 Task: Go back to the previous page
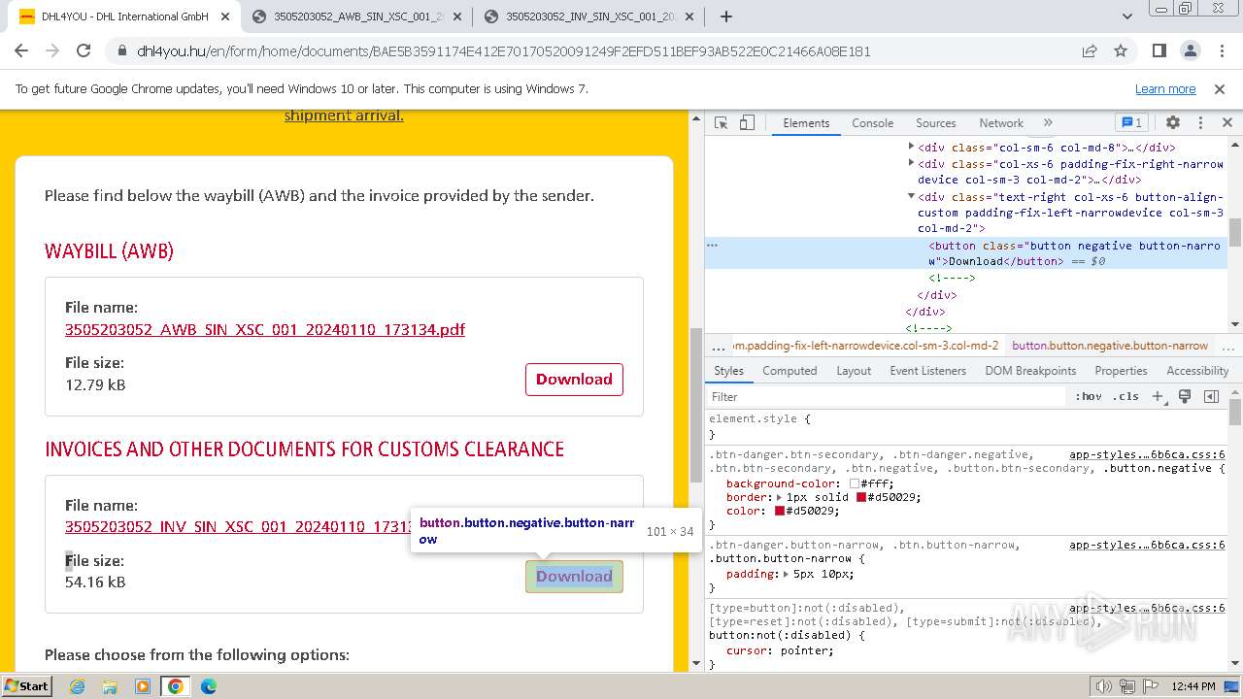click(x=23, y=51)
